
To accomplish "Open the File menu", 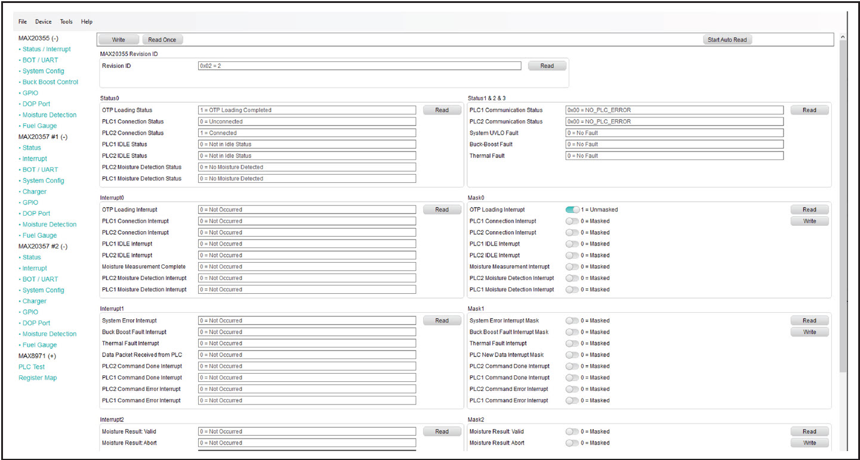I will (x=23, y=21).
